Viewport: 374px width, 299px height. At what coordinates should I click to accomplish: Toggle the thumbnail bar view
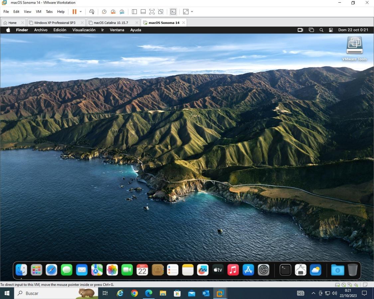coord(143,12)
